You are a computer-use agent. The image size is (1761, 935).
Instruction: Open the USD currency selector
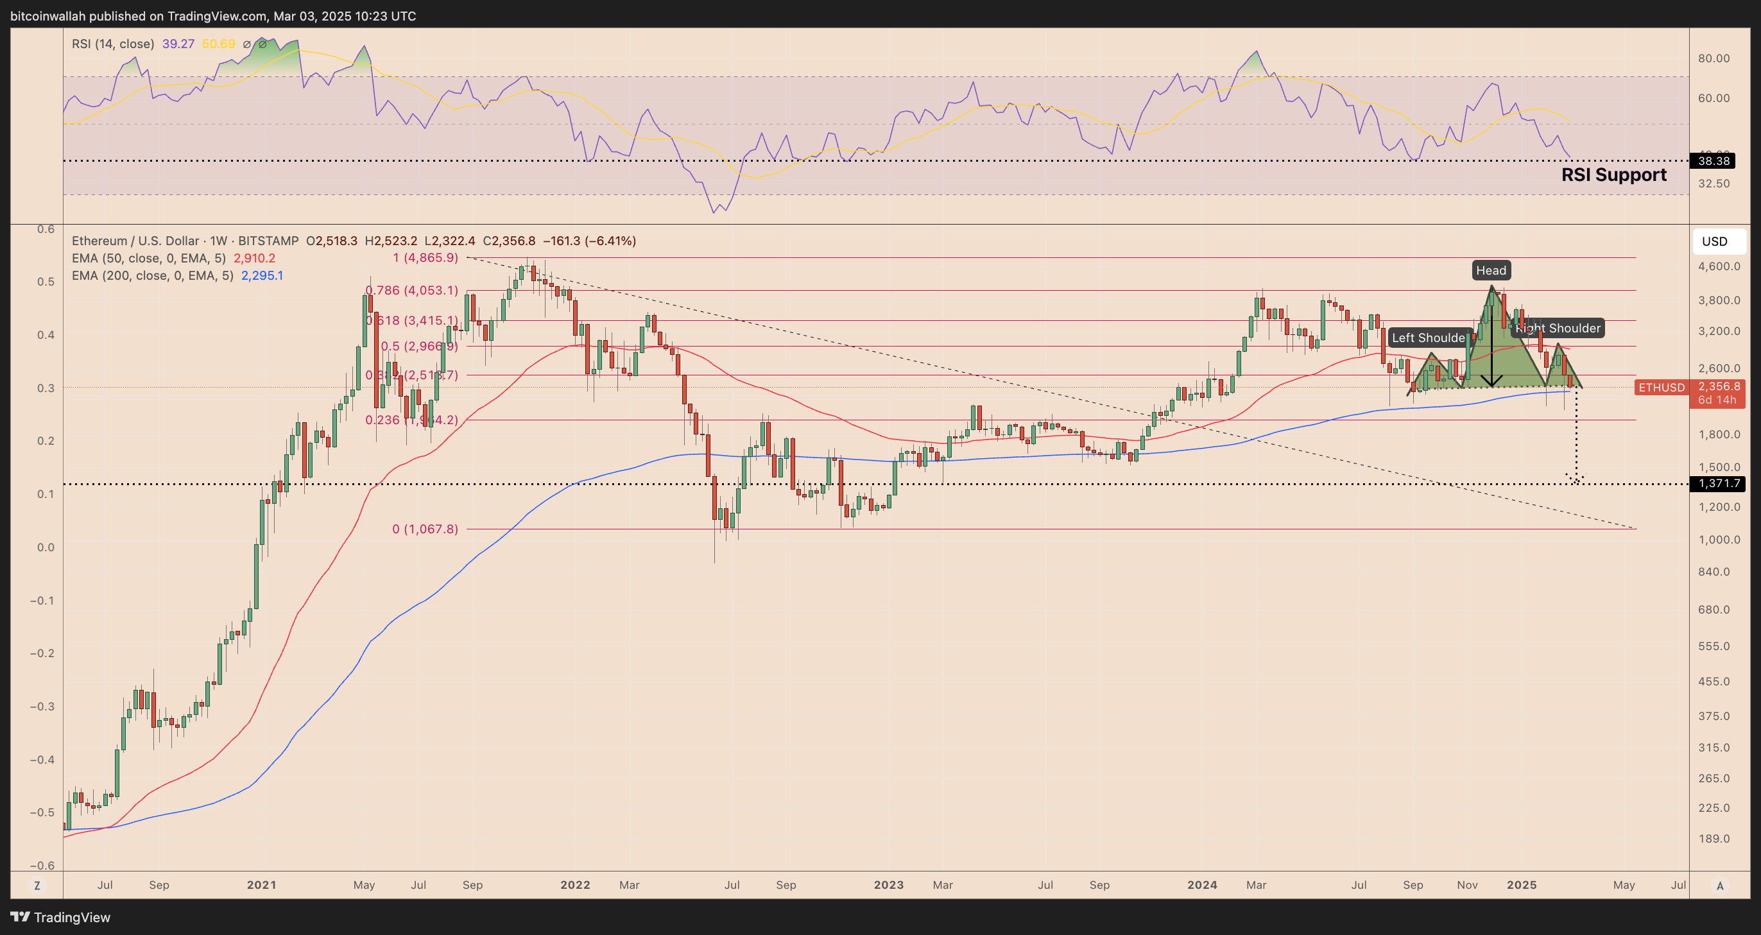coord(1719,241)
